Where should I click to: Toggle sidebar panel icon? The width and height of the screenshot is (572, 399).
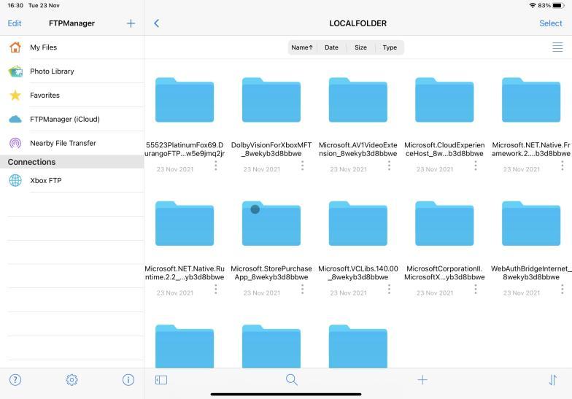[161, 380]
